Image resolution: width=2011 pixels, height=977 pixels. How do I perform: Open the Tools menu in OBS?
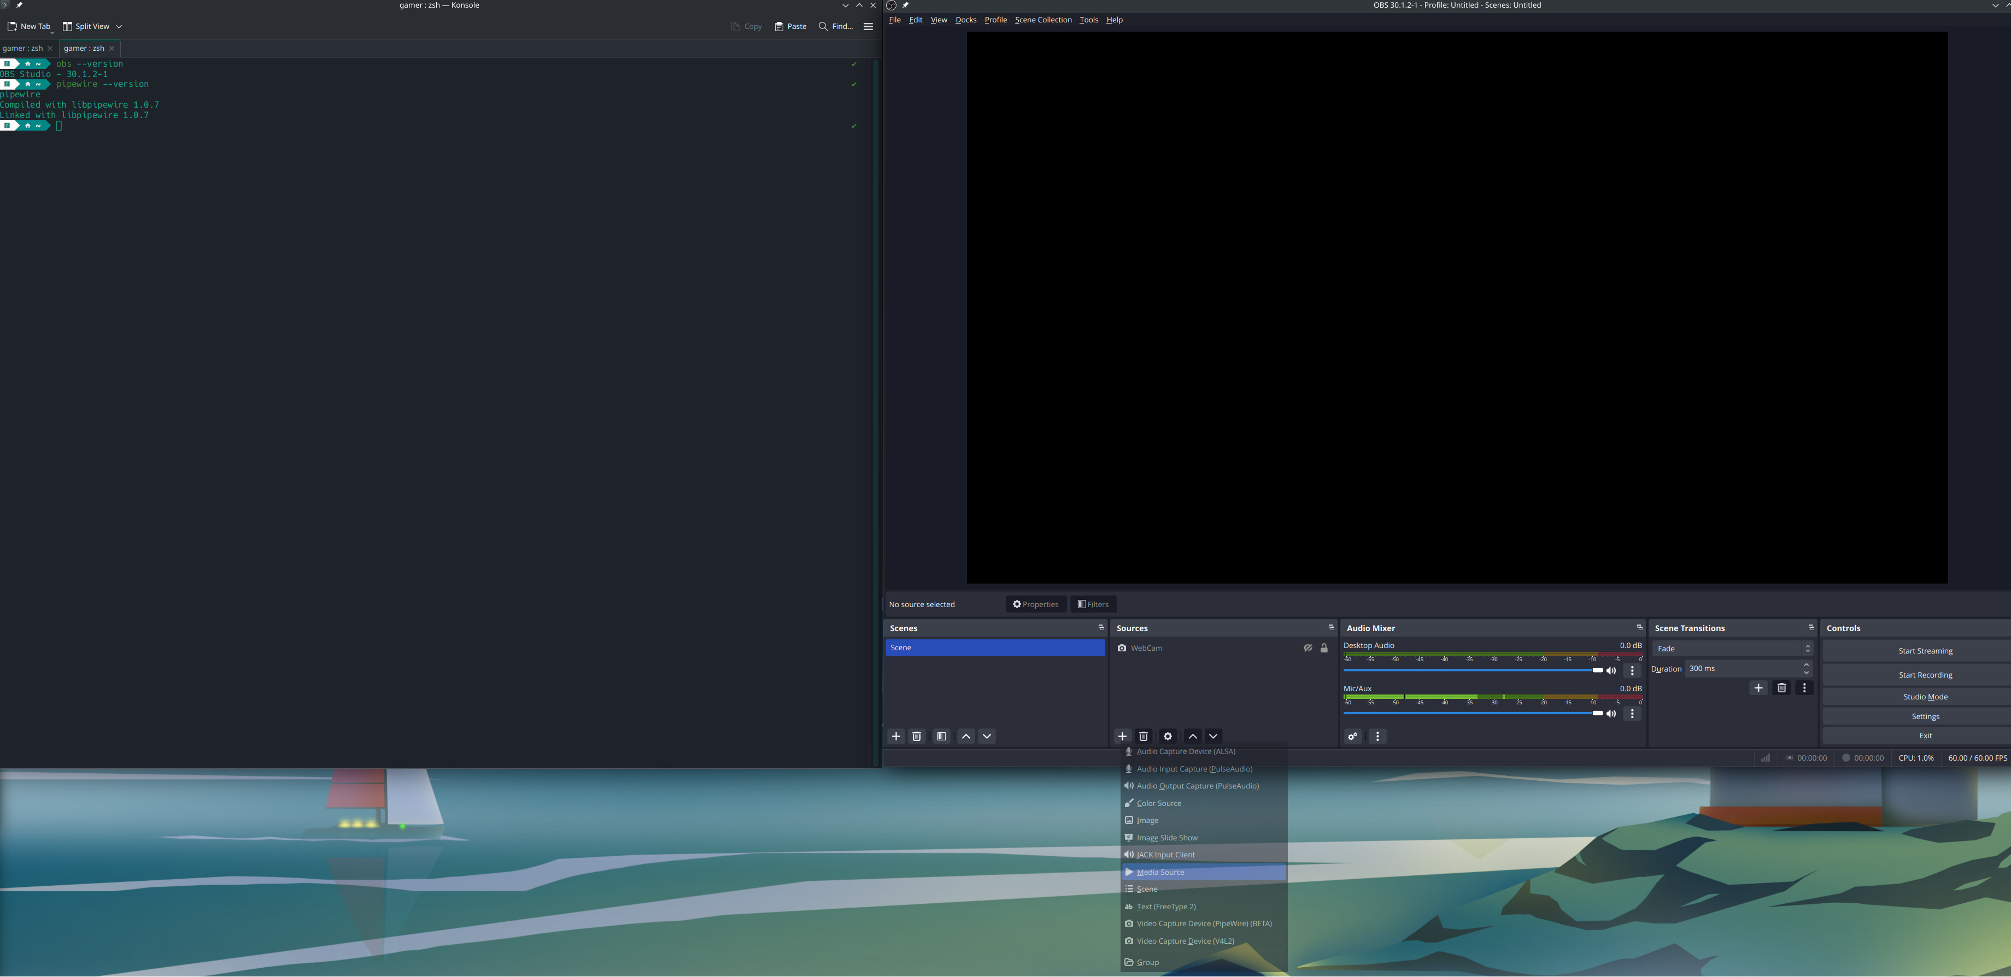(x=1088, y=20)
